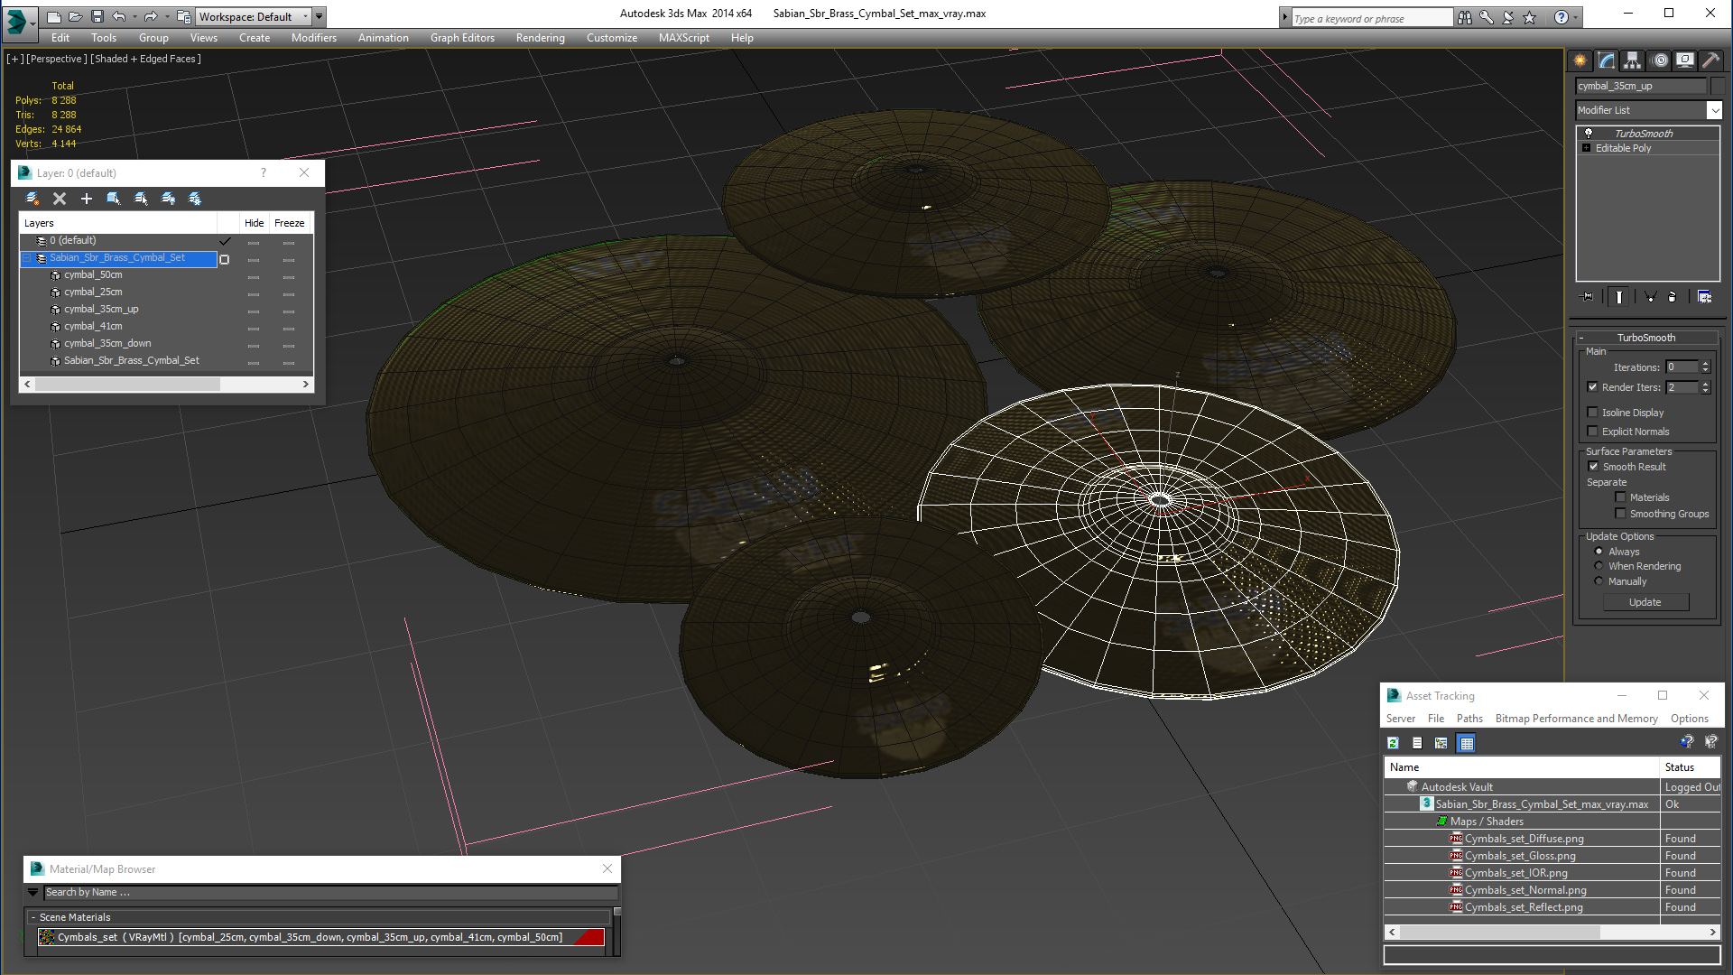Click the Undo arrow icon

click(119, 16)
